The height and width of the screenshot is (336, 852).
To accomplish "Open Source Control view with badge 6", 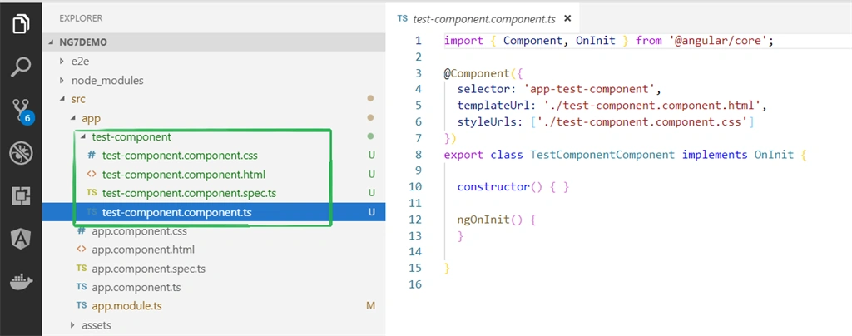I will (22, 110).
